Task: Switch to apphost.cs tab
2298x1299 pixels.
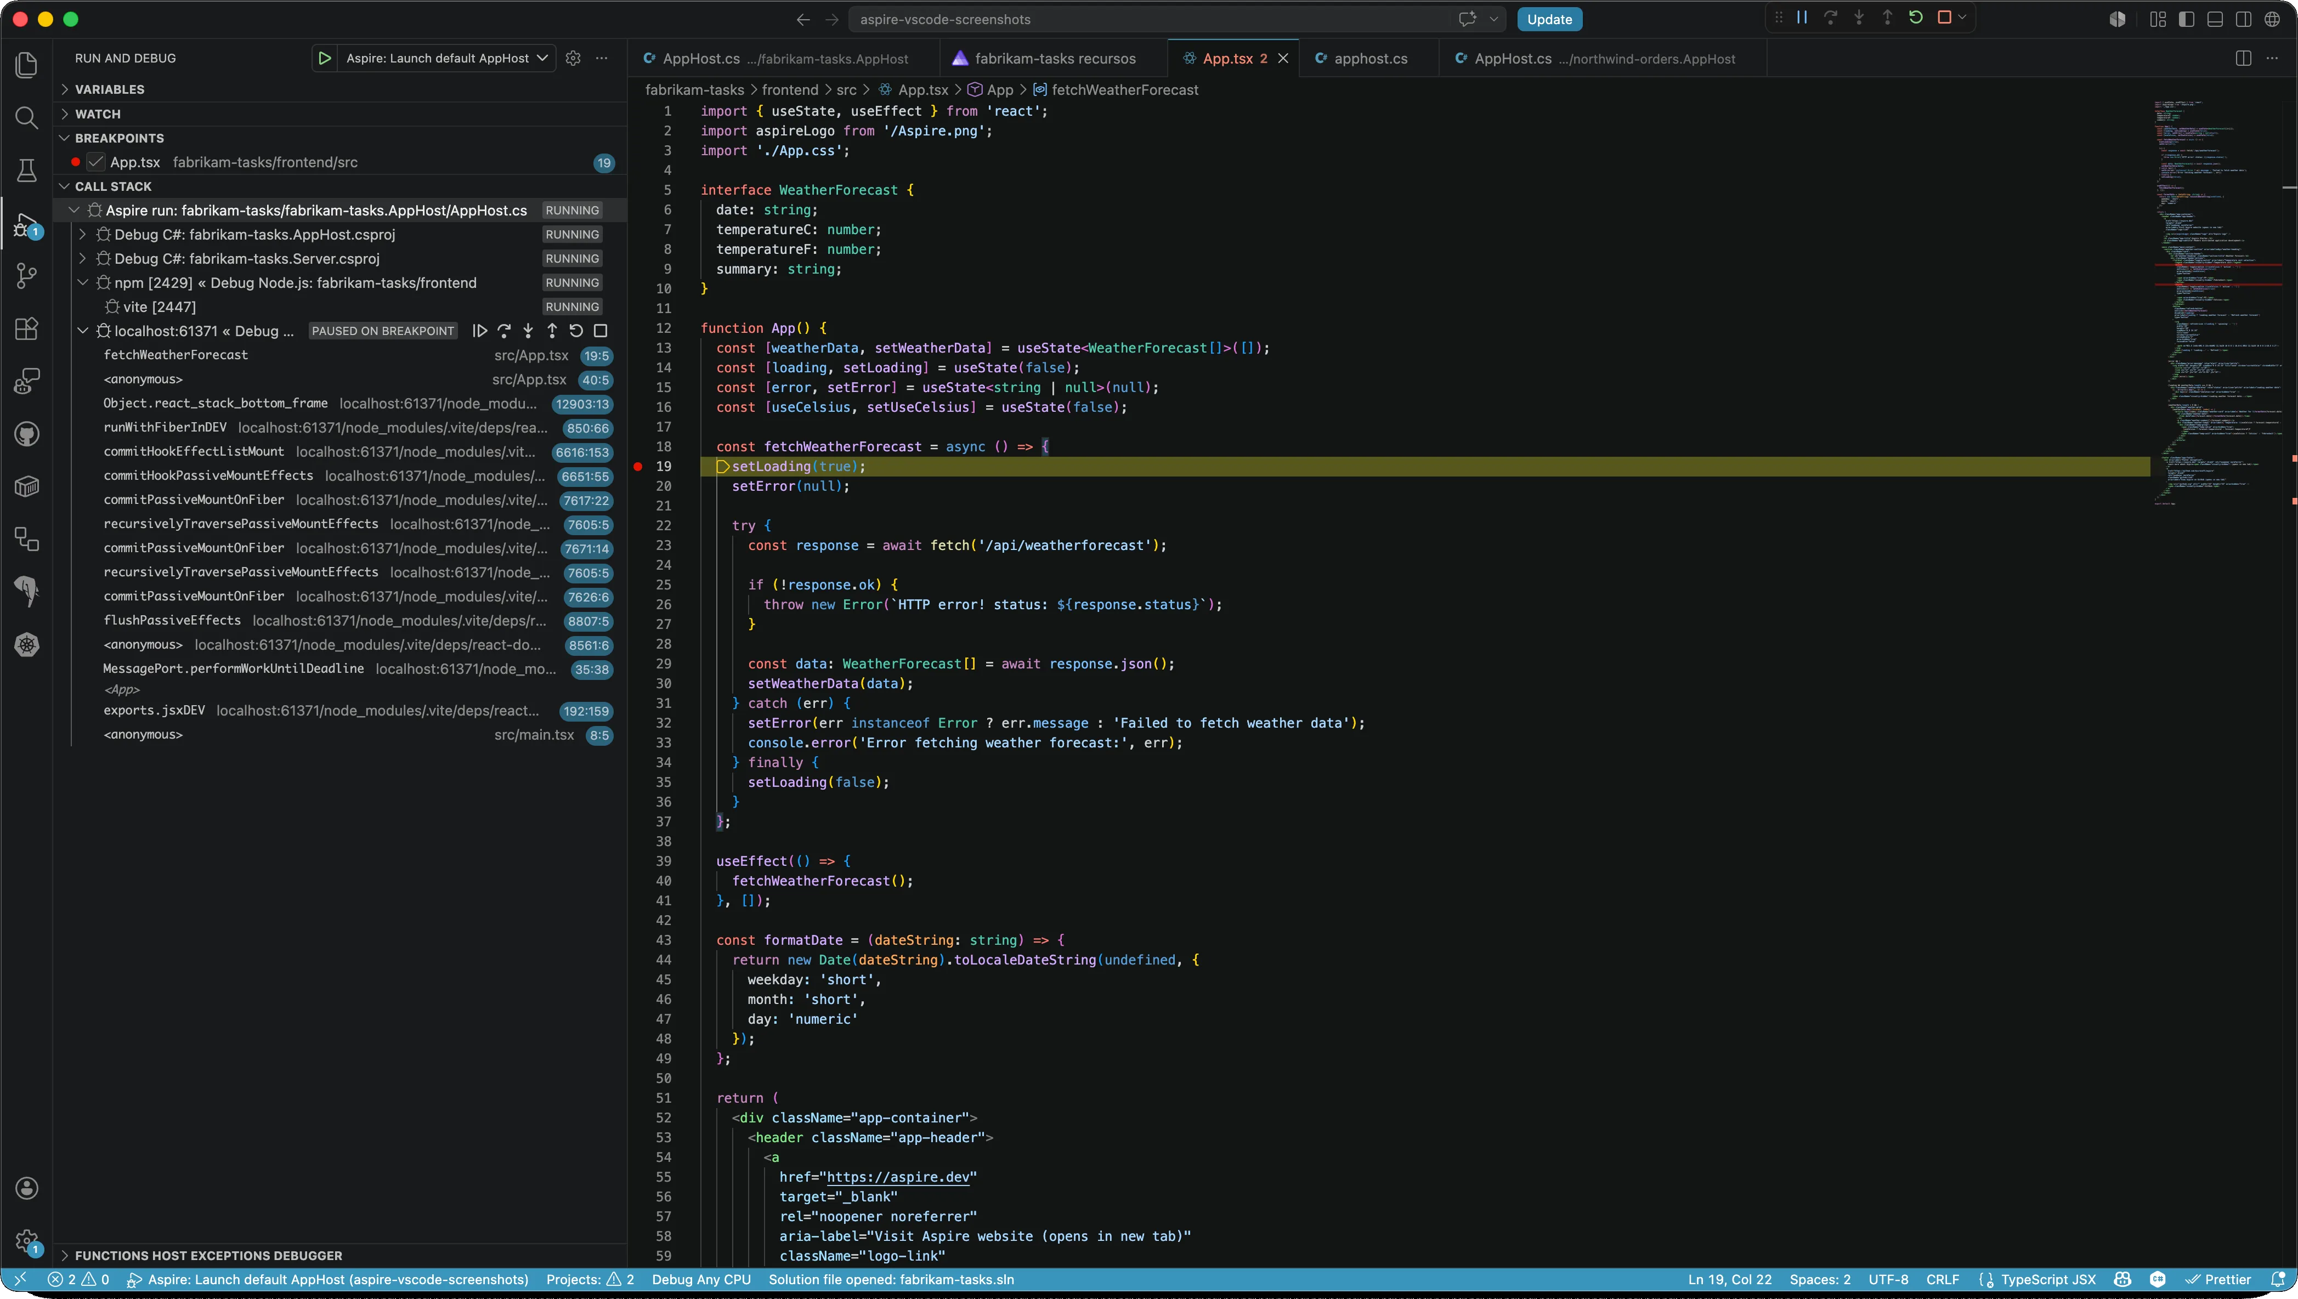Action: coord(1368,58)
